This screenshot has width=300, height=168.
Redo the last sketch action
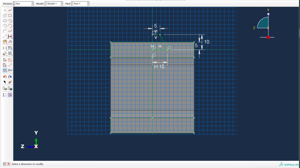[10, 77]
